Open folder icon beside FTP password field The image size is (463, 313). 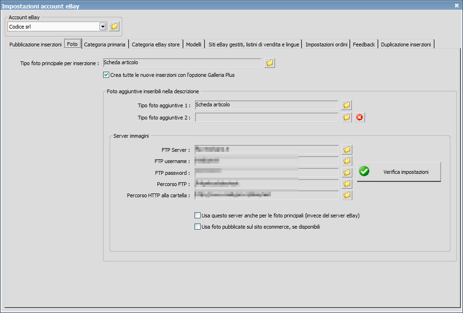pyautogui.click(x=347, y=172)
